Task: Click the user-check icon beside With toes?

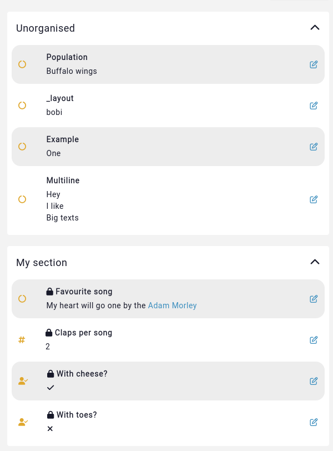Action: pos(23,422)
